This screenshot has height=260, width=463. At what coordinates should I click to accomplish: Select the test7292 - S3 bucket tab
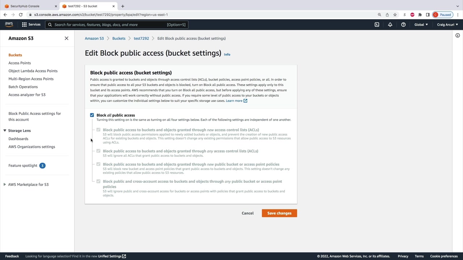pyautogui.click(x=89, y=6)
